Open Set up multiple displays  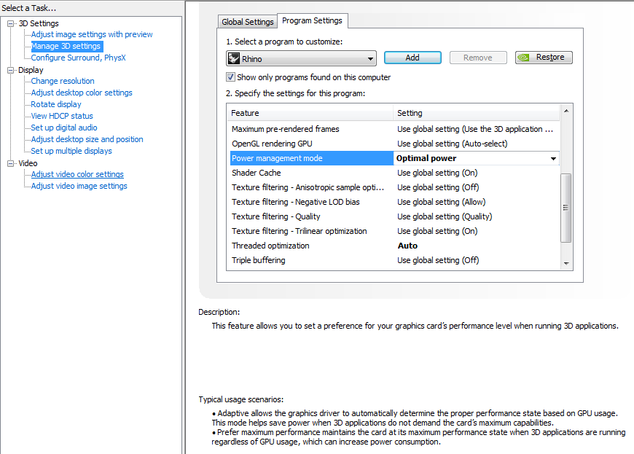tap(71, 151)
